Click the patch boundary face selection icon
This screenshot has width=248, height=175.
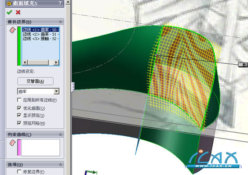pos(13,30)
